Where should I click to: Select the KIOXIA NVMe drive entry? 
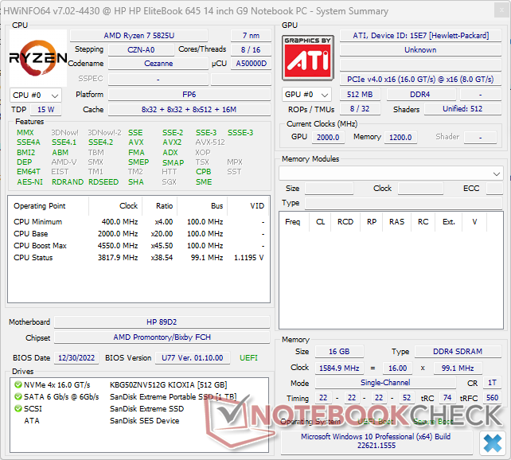tap(167, 384)
